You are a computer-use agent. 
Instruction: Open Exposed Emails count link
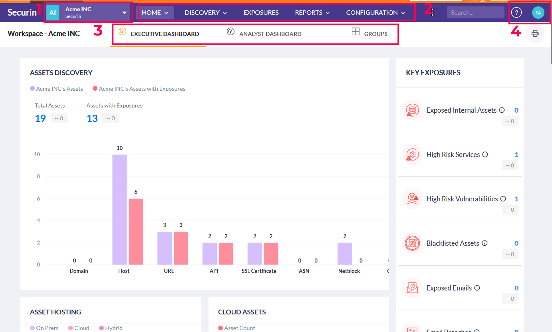pyautogui.click(x=516, y=288)
